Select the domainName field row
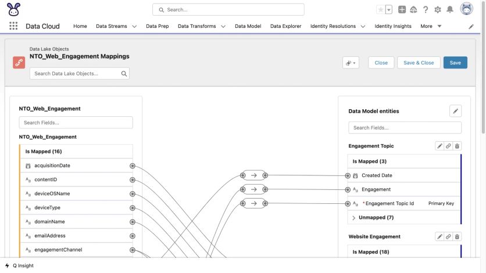This screenshot has height=273, width=486. 77,222
